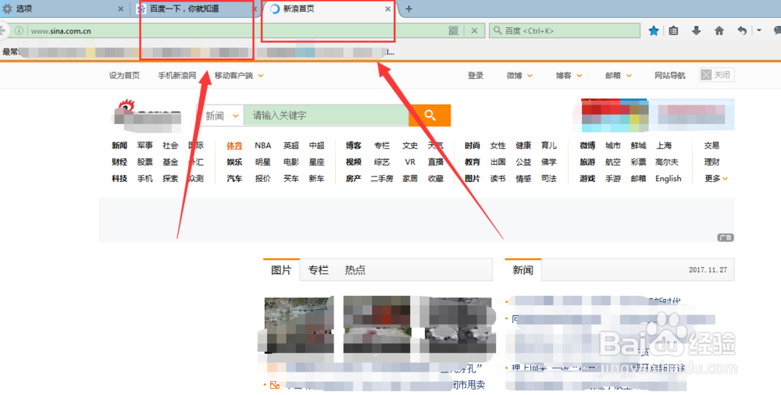781x395 pixels.
Task: Open the downloads arrow icon
Action: click(x=697, y=31)
